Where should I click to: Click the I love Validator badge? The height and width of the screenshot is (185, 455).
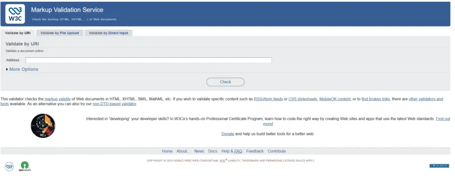point(439,165)
